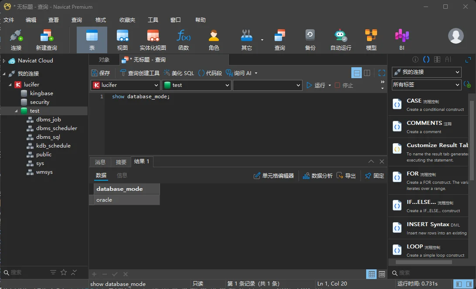Click the information icon in right panel
476x289 pixels.
415,59
